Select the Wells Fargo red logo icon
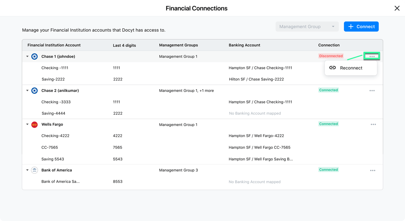405x221 pixels. tap(34, 124)
